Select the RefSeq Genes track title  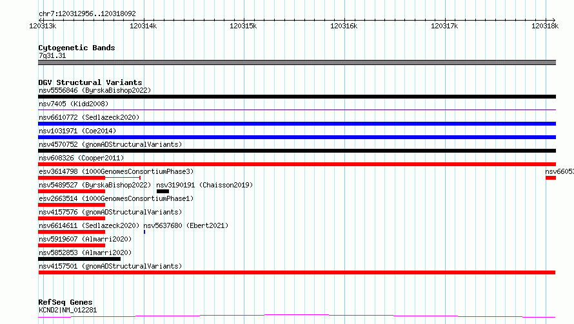pos(65,302)
